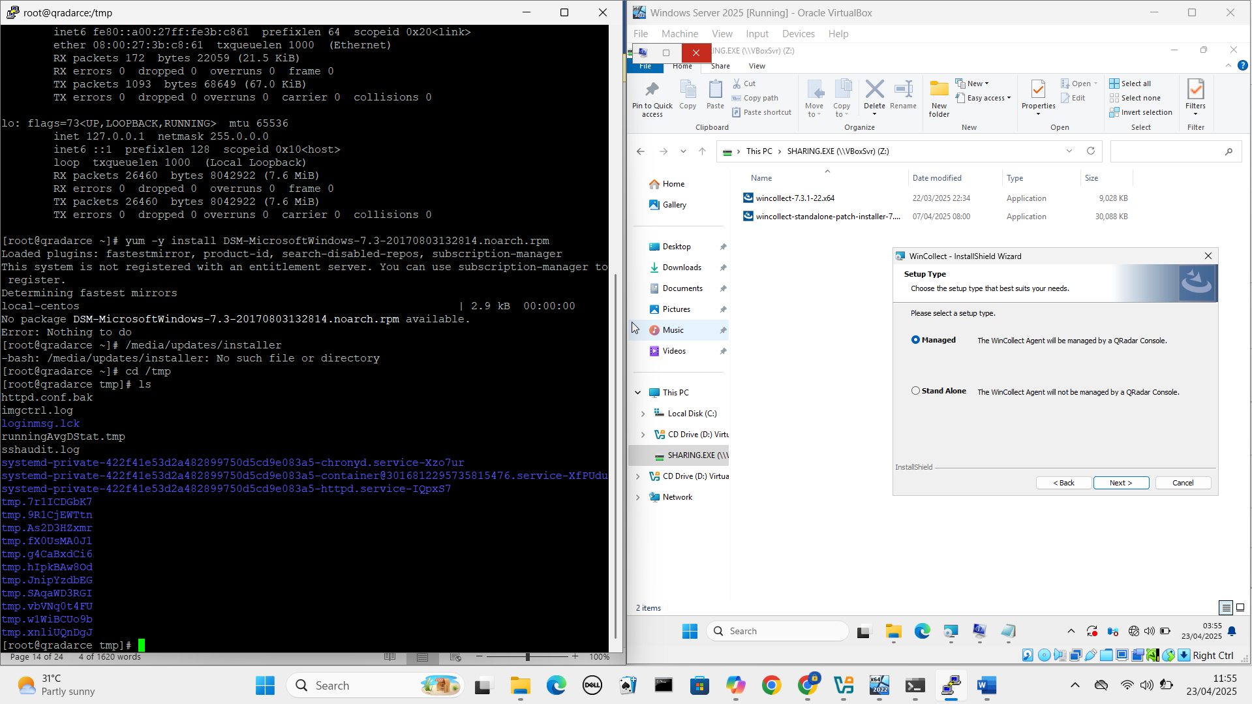Toggle pin for Documents in Quick access
The width and height of the screenshot is (1252, 704).
coord(723,288)
